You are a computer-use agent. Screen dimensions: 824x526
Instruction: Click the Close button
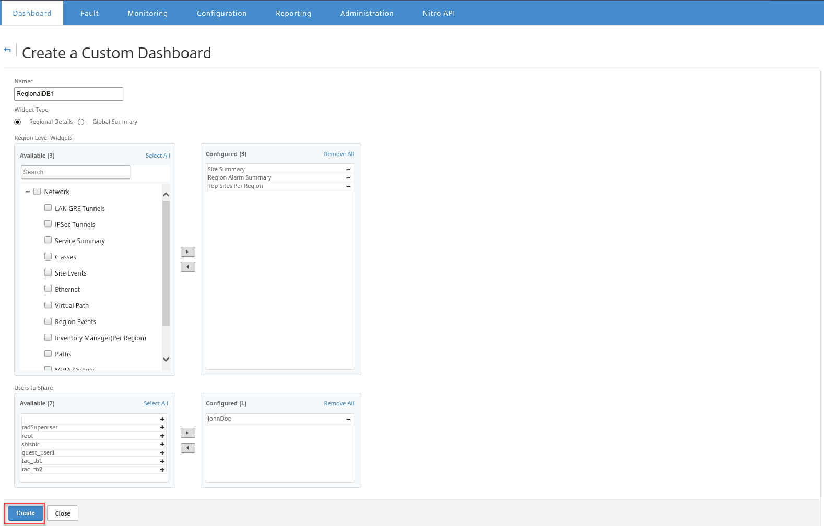(63, 513)
